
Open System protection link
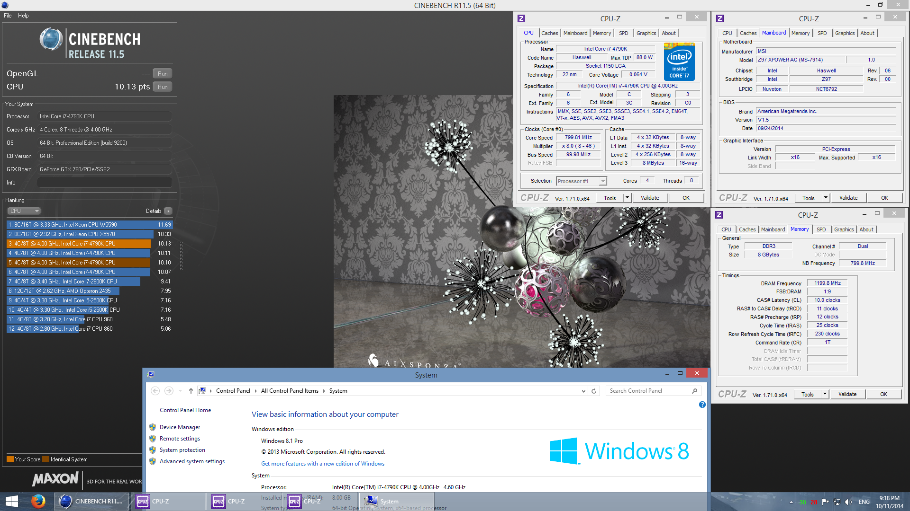(x=182, y=450)
